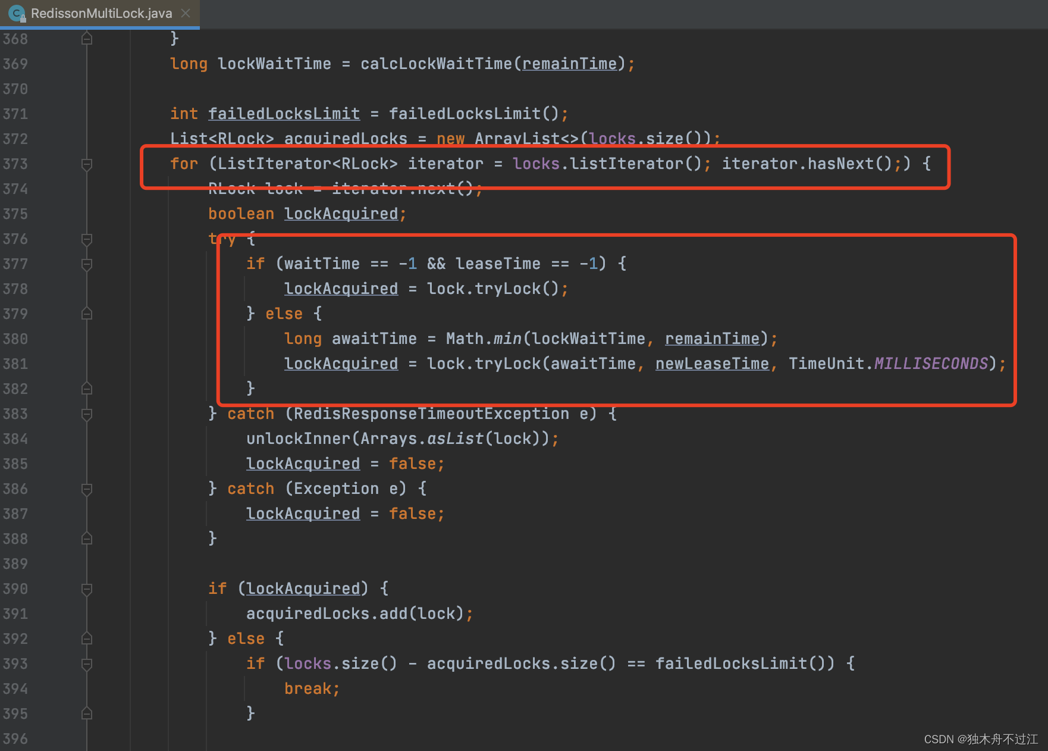The image size is (1048, 751).
Task: Click RedisResponseTimeoutException in catch clause
Action: (x=431, y=414)
